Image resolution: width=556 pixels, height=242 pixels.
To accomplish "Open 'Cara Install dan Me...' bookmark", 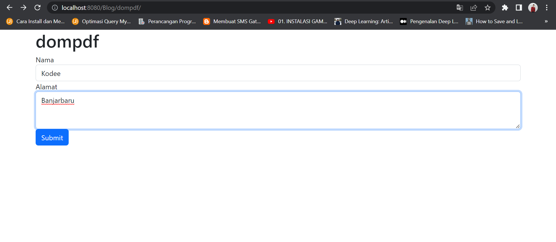I will click(35, 21).
